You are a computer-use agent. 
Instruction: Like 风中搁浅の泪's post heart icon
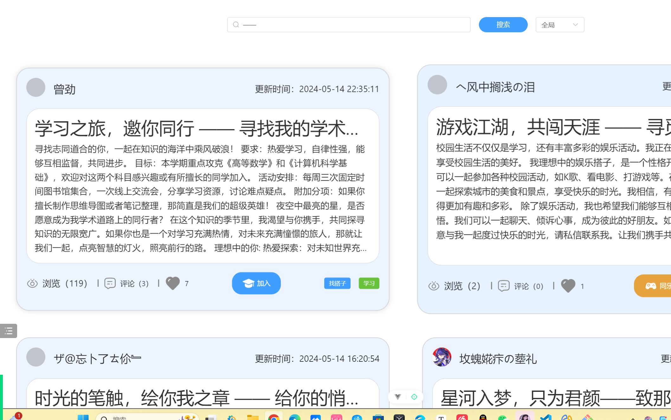click(568, 286)
